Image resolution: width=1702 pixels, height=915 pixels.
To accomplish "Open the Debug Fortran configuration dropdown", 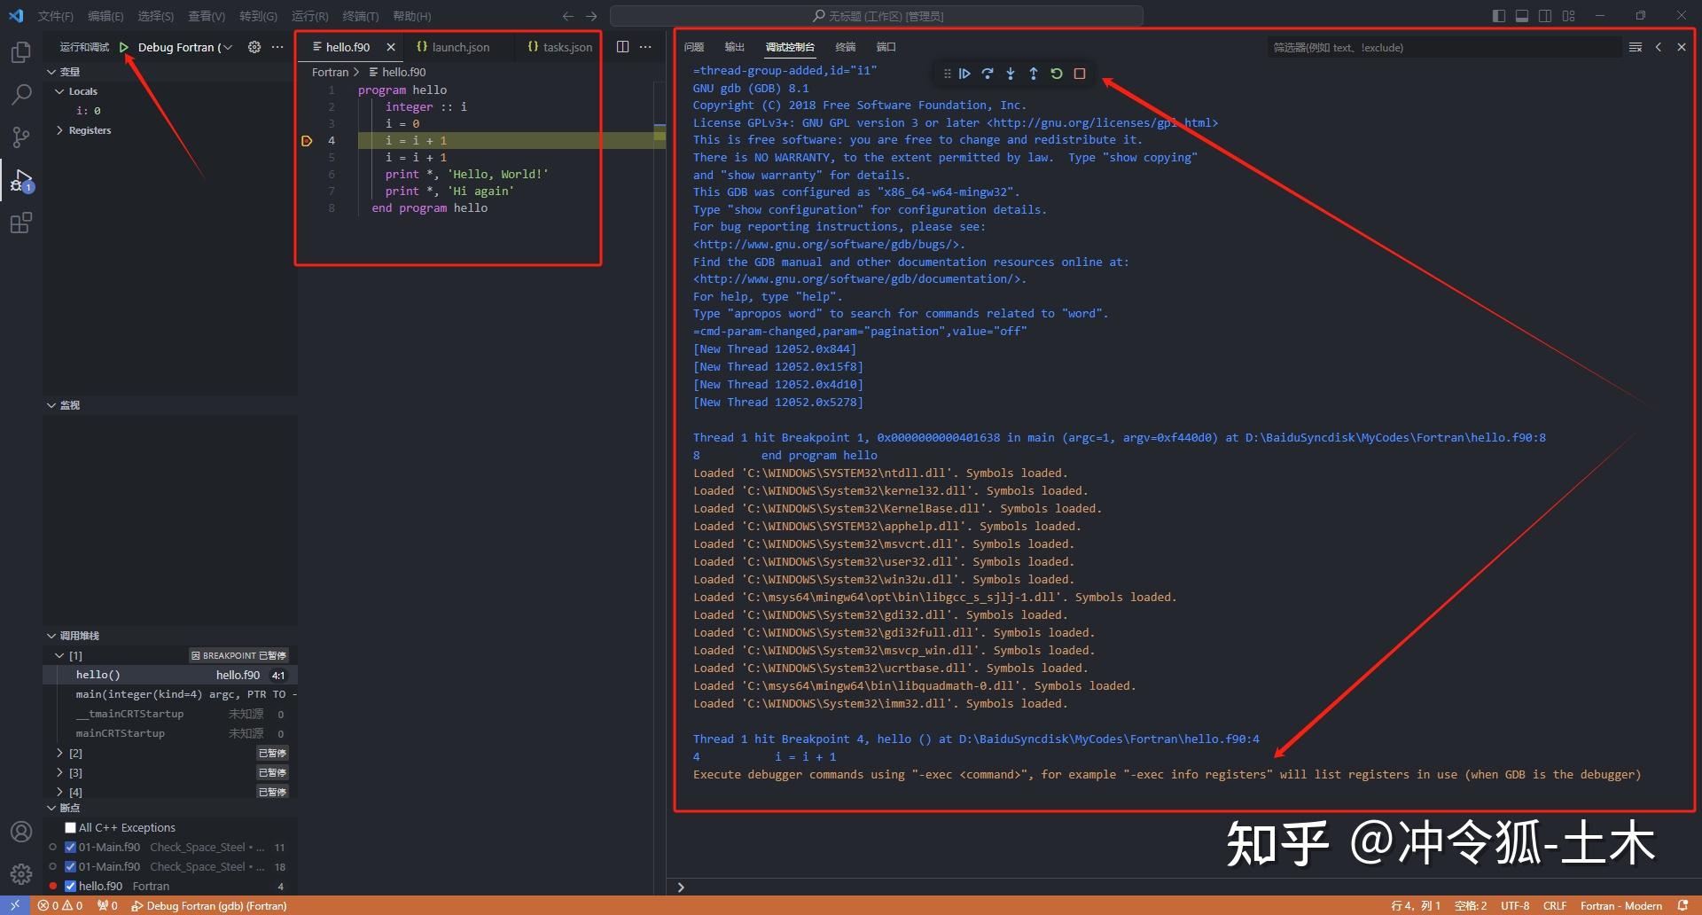I will coord(229,47).
